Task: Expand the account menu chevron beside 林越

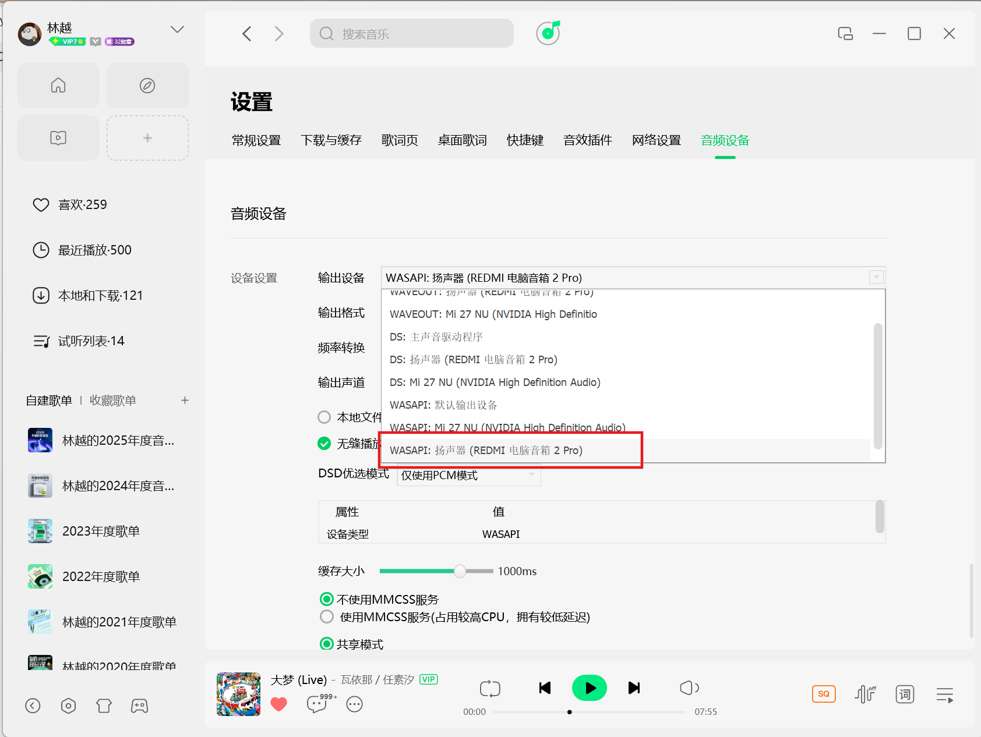Action: [x=177, y=30]
